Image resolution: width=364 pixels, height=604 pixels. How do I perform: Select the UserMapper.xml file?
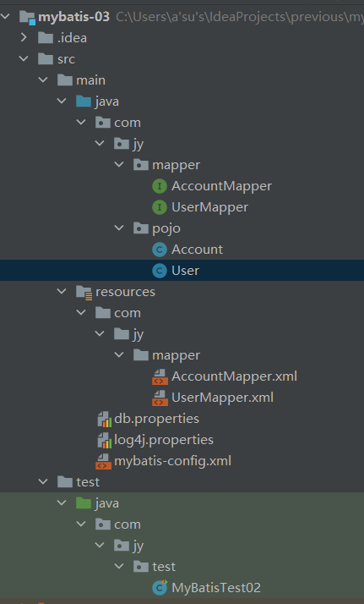point(223,398)
